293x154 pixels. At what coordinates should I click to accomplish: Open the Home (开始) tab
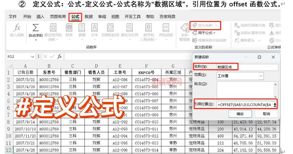pyautogui.click(x=27, y=17)
